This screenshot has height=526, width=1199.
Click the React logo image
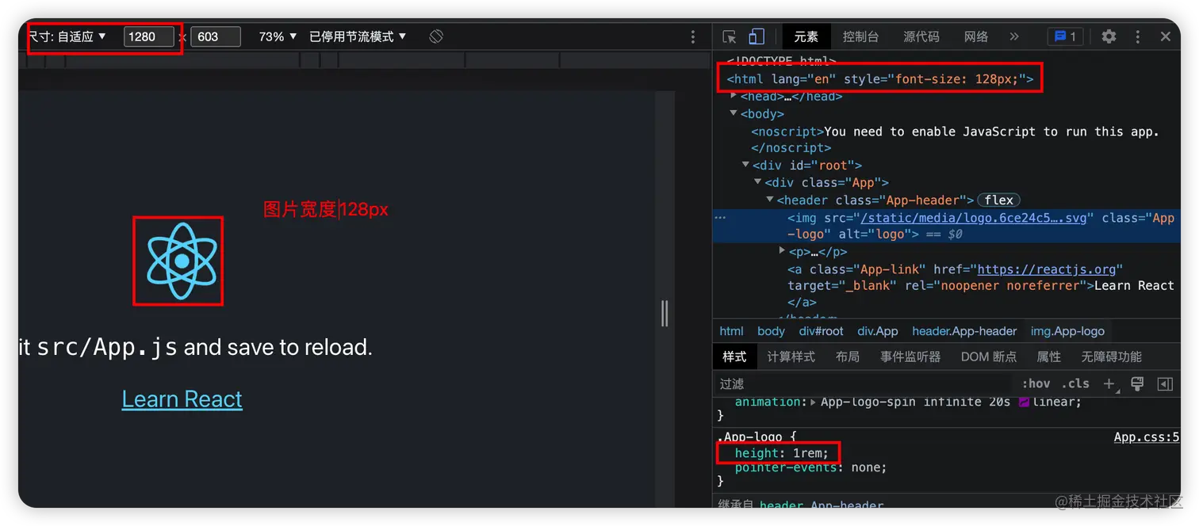[x=182, y=261]
